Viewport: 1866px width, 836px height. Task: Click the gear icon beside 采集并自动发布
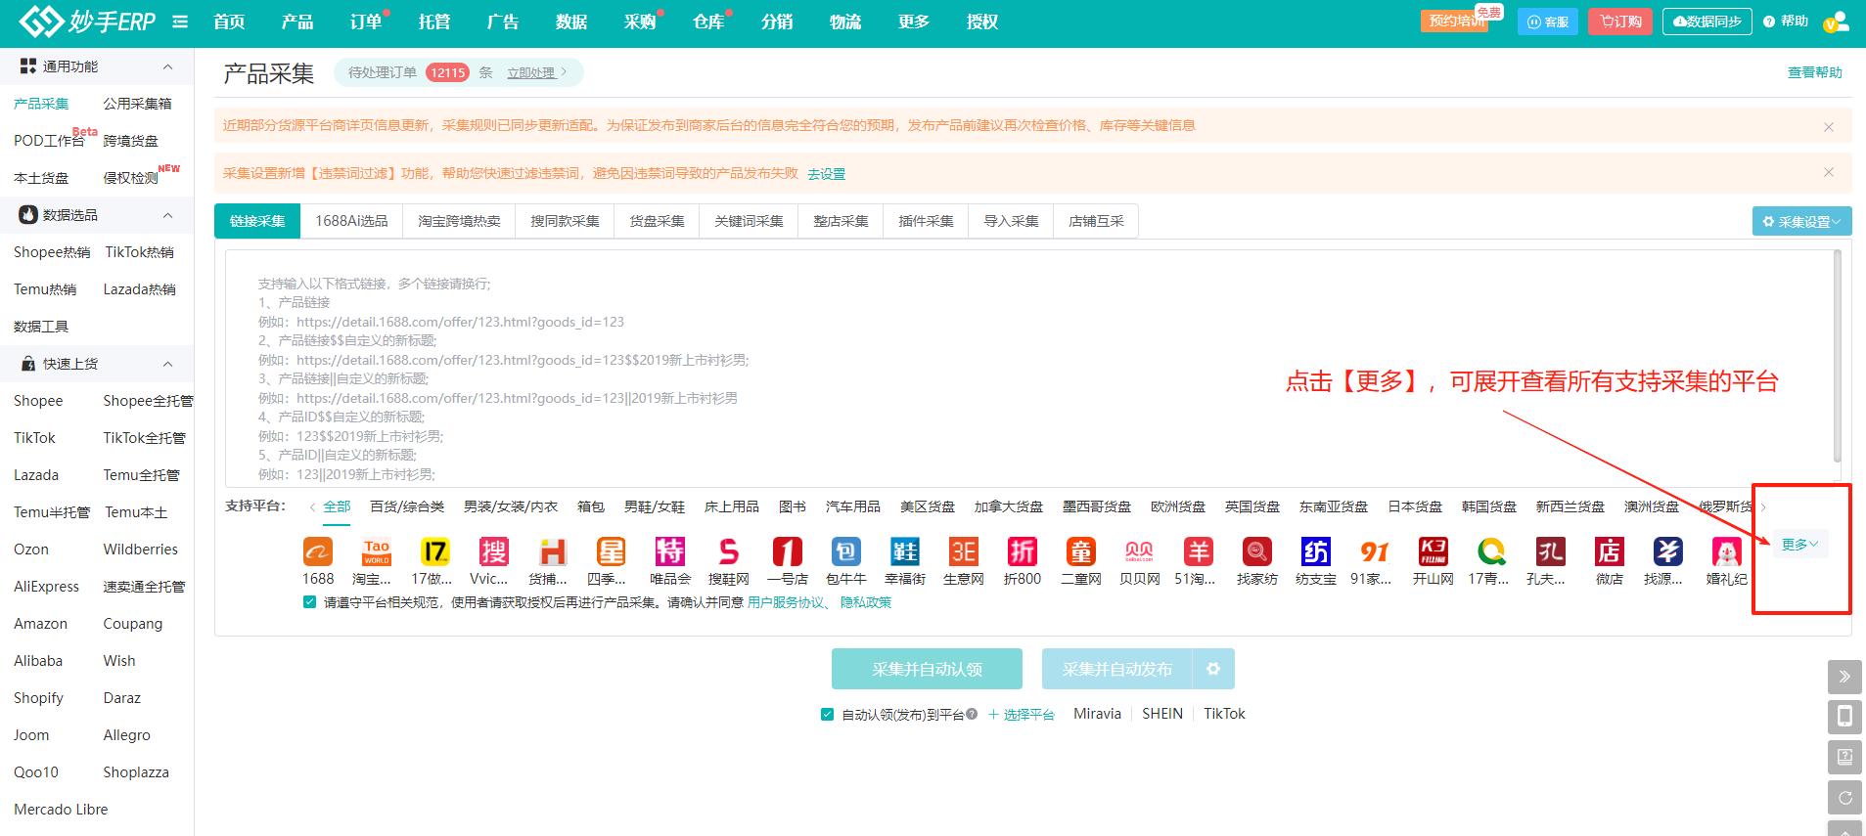pos(1213,670)
